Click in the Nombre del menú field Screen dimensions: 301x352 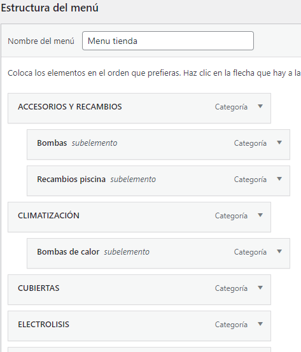pyautogui.click(x=168, y=41)
